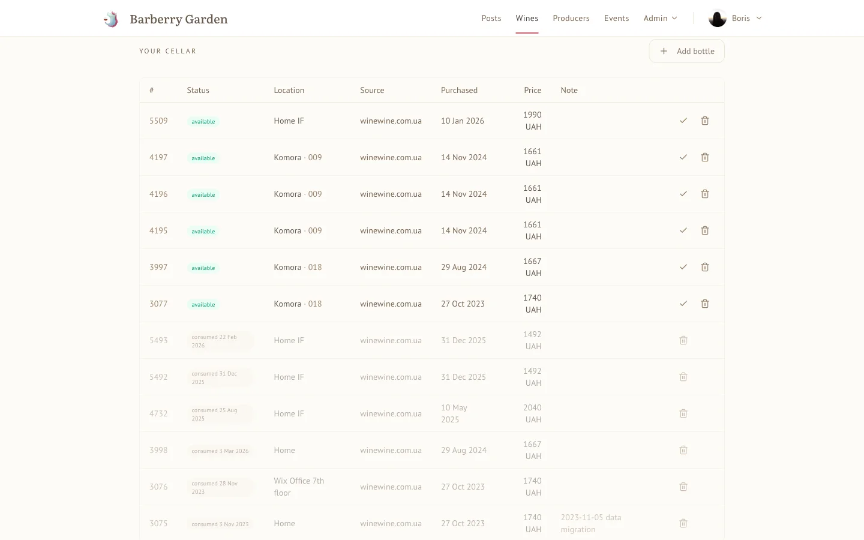The width and height of the screenshot is (864, 540).
Task: Mark bottle 5509 consumed via checkmark icon
Action: [x=683, y=121]
